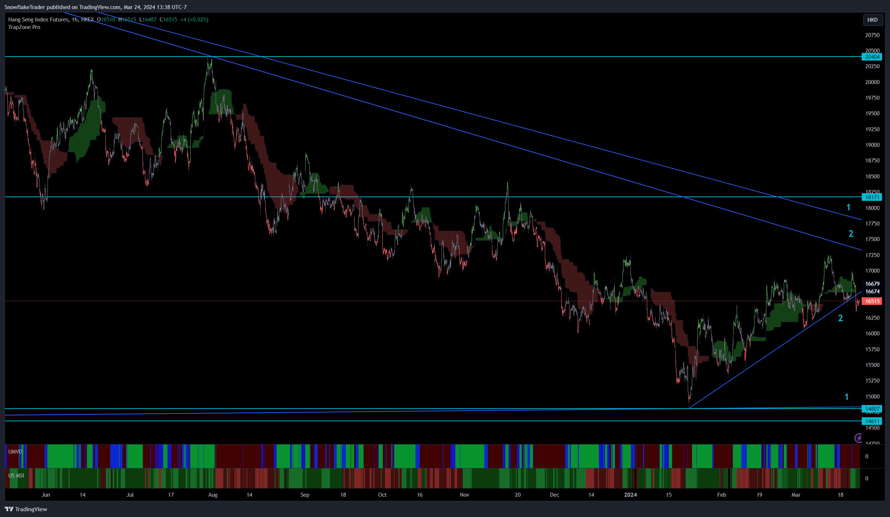
Task: Click the 19000 price scale value
Action: [872, 145]
